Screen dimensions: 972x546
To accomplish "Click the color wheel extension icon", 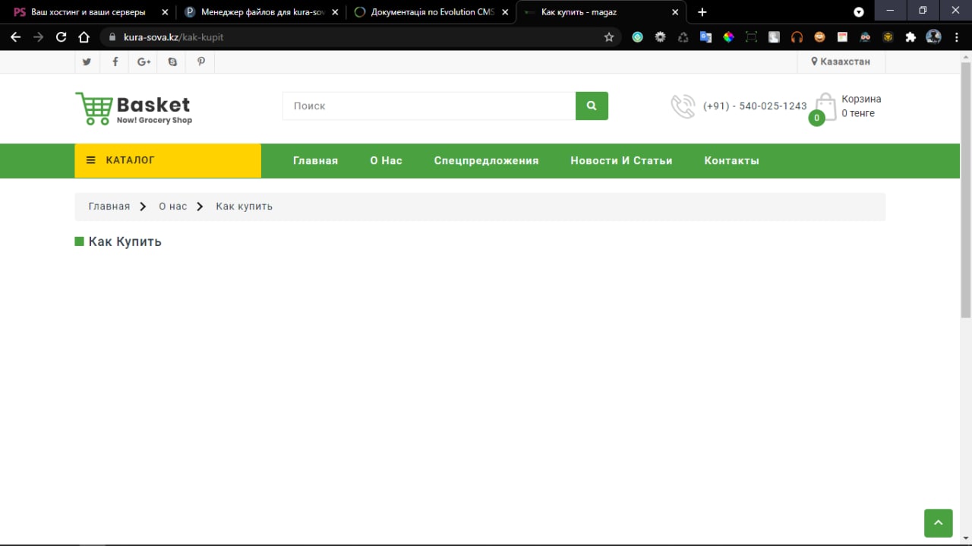I will (728, 37).
